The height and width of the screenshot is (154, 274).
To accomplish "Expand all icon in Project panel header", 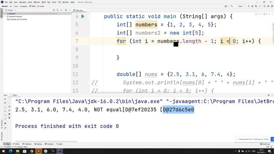I will click(x=57, y=10).
